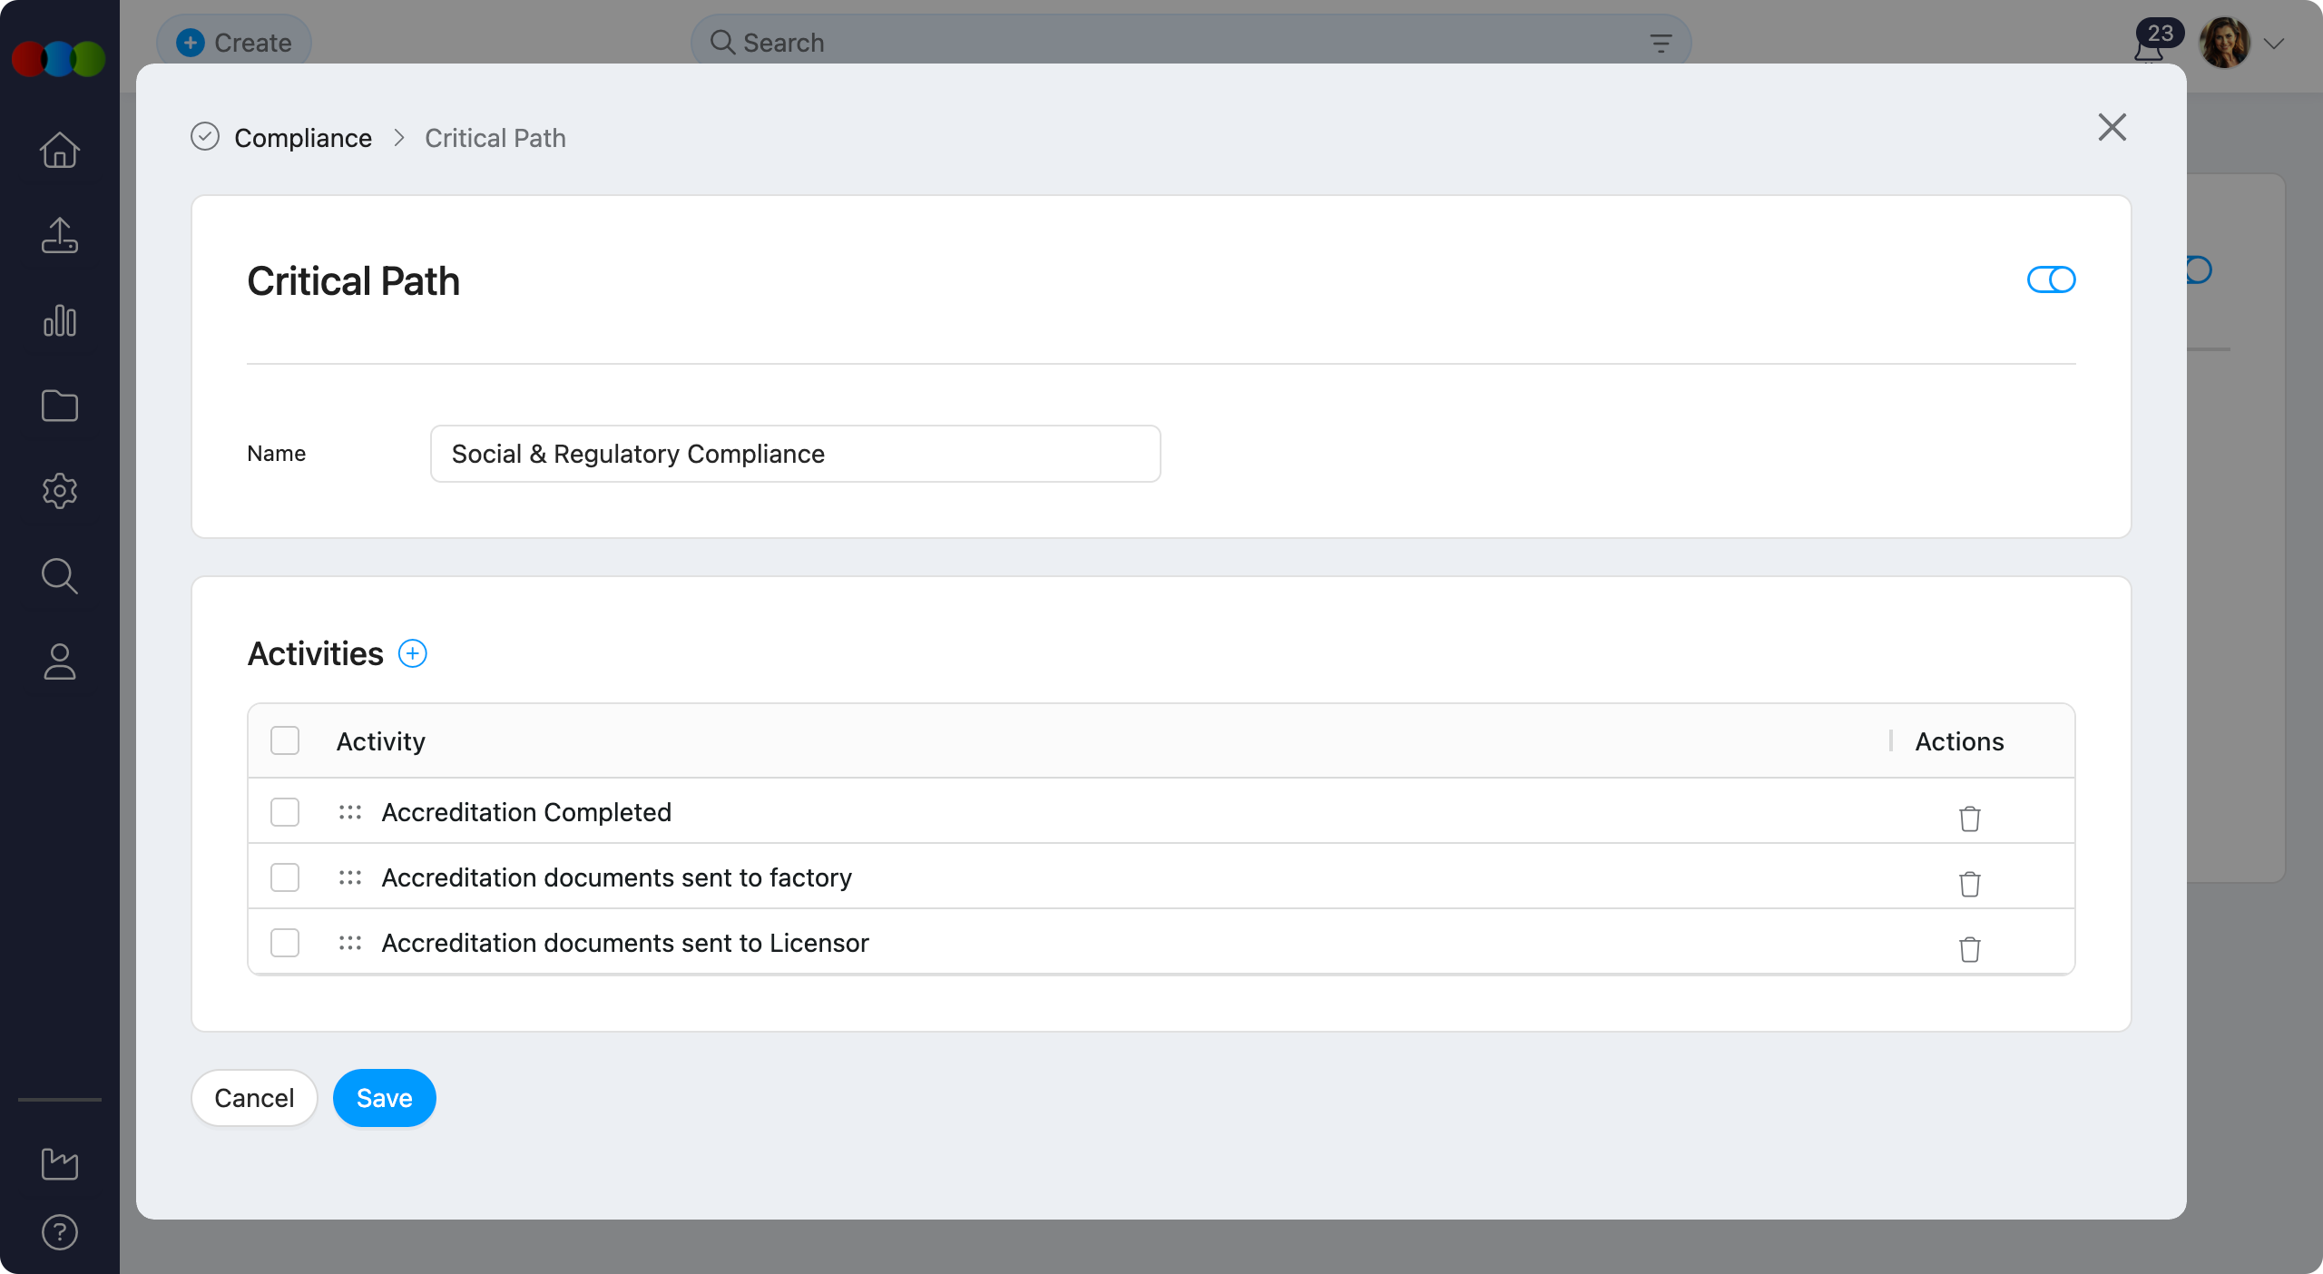Screen dimensions: 2323x1274
Task: Open search filter options
Action: pos(1661,43)
